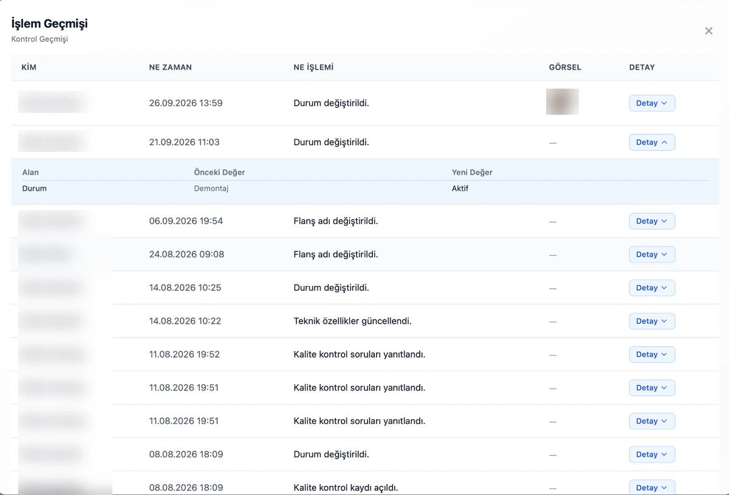The width and height of the screenshot is (729, 495).
Task: Select the date 26.09.2026 13:59
Action: [x=186, y=103]
